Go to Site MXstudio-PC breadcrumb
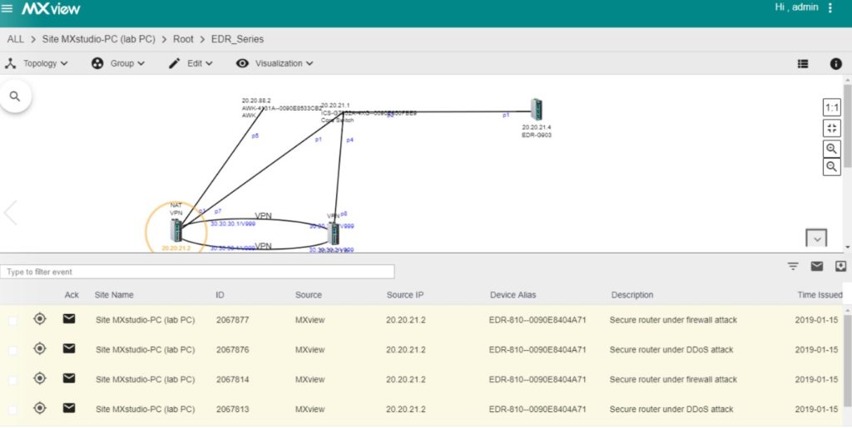852x428 pixels. click(98, 39)
